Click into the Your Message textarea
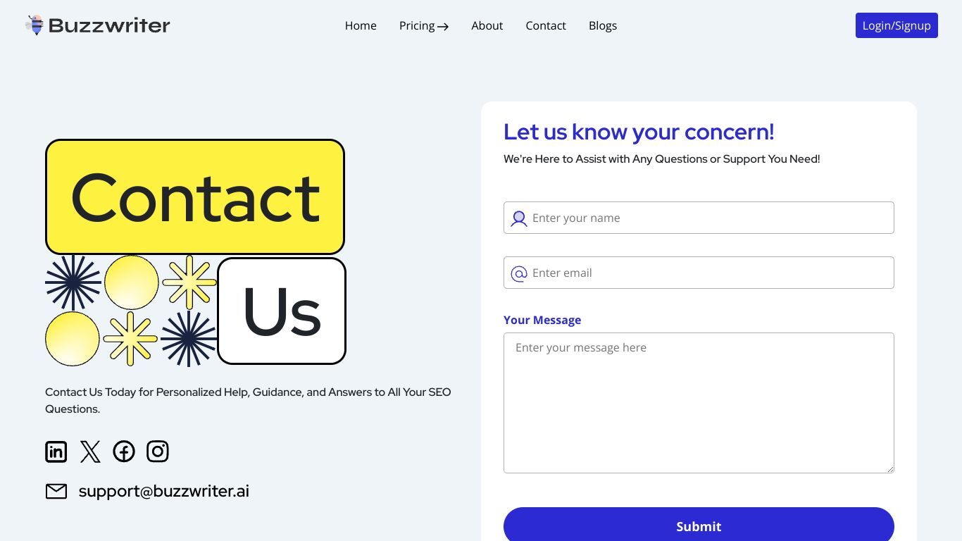This screenshot has height=541, width=962. [x=699, y=403]
